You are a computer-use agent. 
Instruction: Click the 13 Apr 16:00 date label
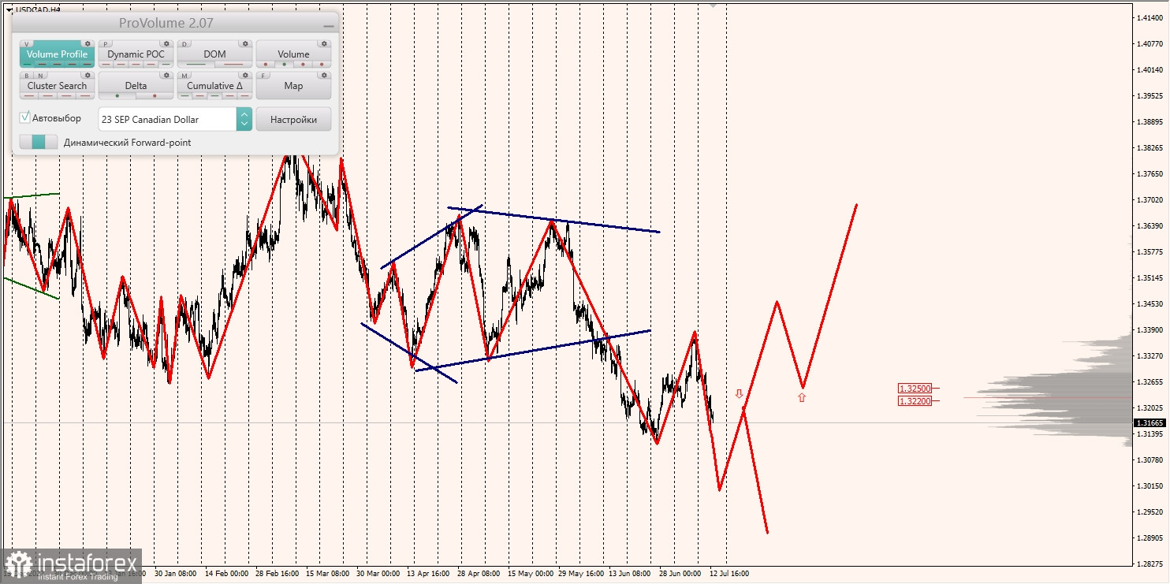pyautogui.click(x=429, y=574)
